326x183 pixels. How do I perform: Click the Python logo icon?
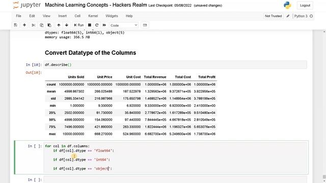pyautogui.click(x=287, y=5)
